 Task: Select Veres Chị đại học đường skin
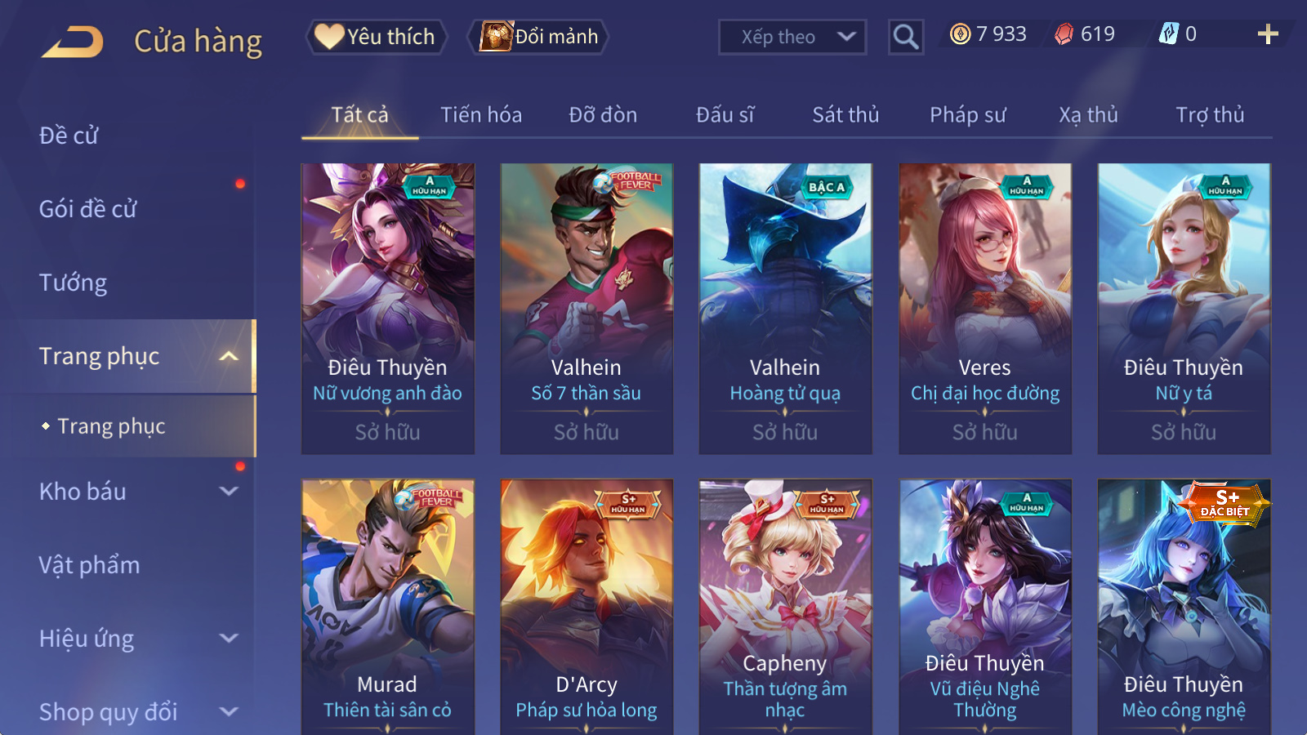coord(984,309)
